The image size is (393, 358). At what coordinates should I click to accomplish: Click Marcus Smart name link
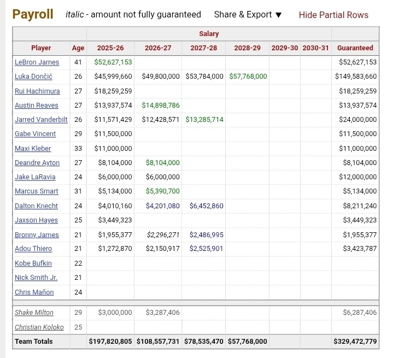tap(36, 191)
